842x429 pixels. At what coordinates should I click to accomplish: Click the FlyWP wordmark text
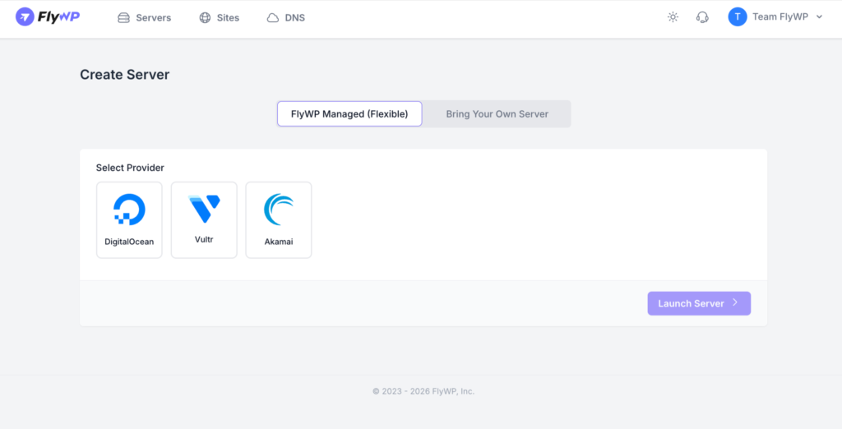tap(58, 17)
